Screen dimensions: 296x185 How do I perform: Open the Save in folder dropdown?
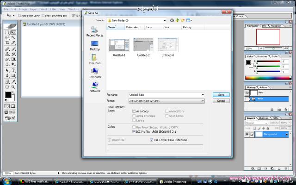[x=165, y=20]
